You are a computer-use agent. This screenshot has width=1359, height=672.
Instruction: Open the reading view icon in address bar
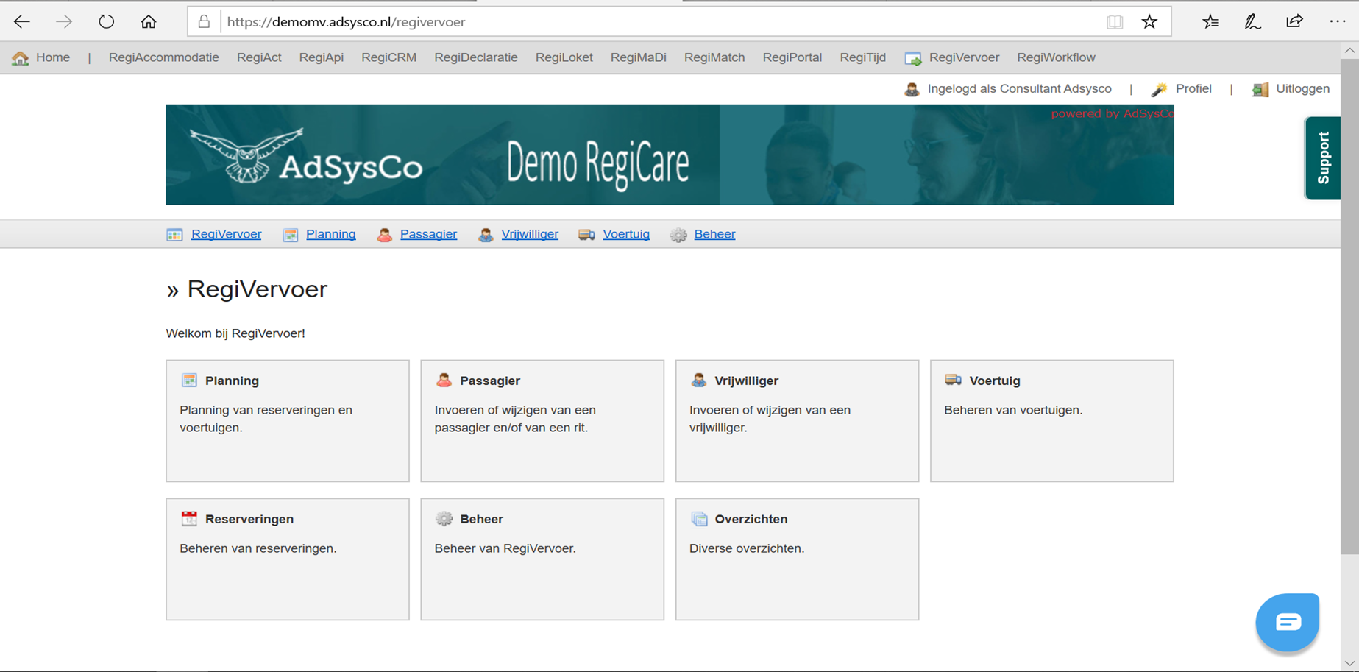(x=1115, y=22)
